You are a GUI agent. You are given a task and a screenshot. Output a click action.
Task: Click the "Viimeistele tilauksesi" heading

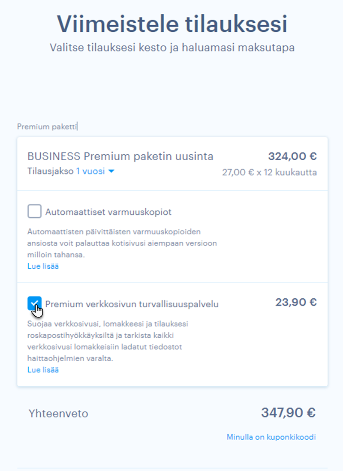pyautogui.click(x=172, y=24)
